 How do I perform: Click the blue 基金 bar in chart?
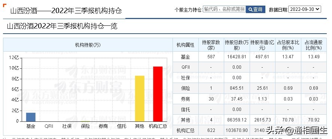[31, 117]
